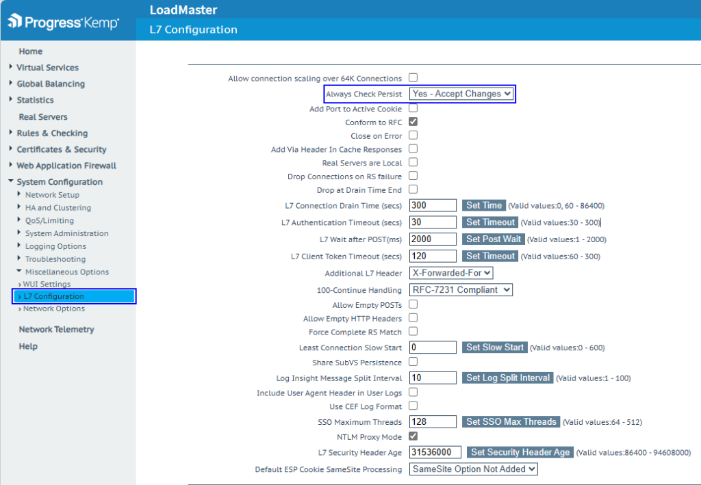Image resolution: width=701 pixels, height=485 pixels.
Task: Open Additional L7 Header dropdown
Action: (451, 273)
